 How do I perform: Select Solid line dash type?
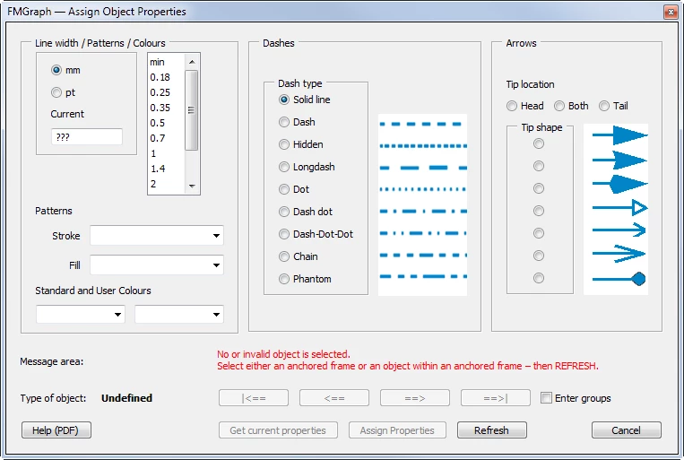pyautogui.click(x=284, y=100)
